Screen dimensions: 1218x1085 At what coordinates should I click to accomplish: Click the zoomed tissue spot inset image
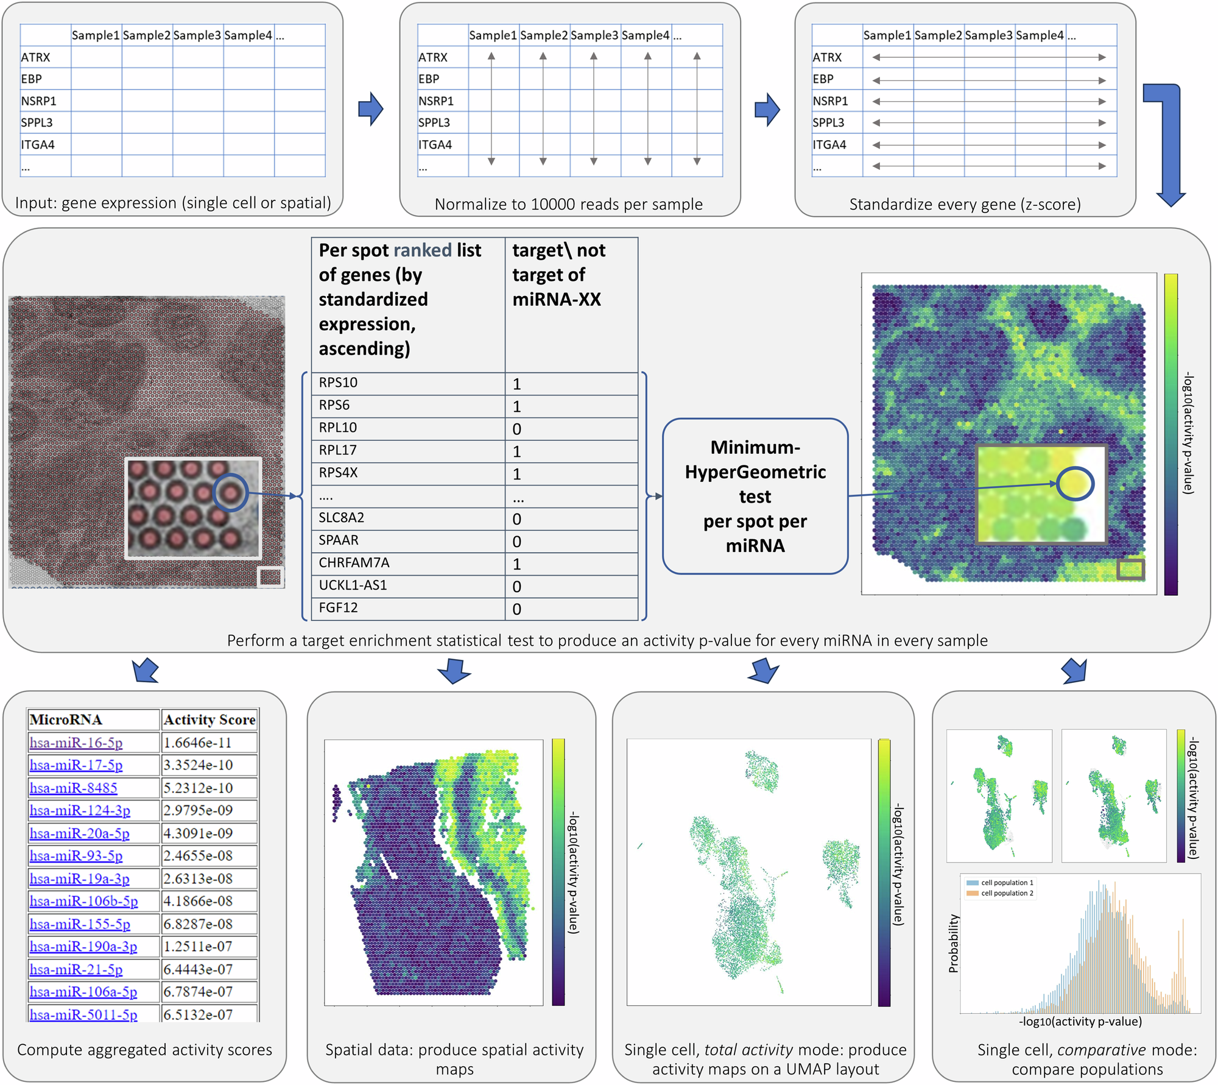(194, 508)
